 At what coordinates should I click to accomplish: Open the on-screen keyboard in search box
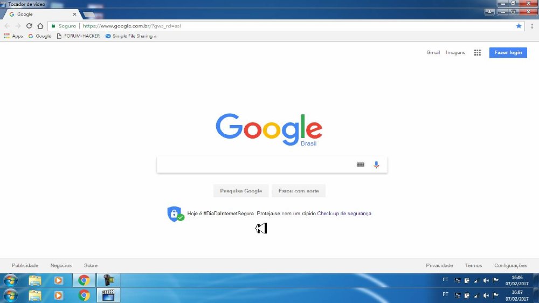[361, 164]
